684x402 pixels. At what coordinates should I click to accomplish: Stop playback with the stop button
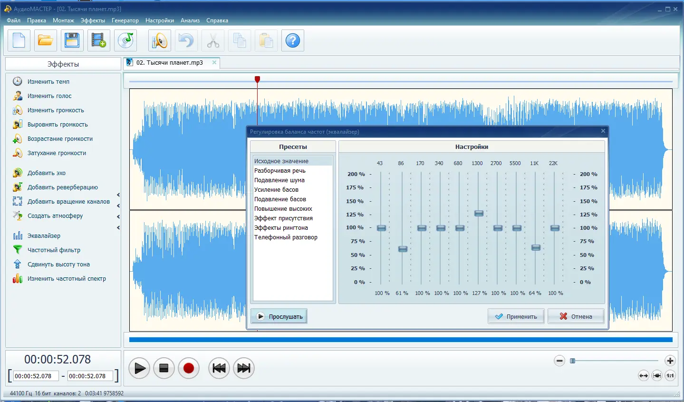[164, 368]
